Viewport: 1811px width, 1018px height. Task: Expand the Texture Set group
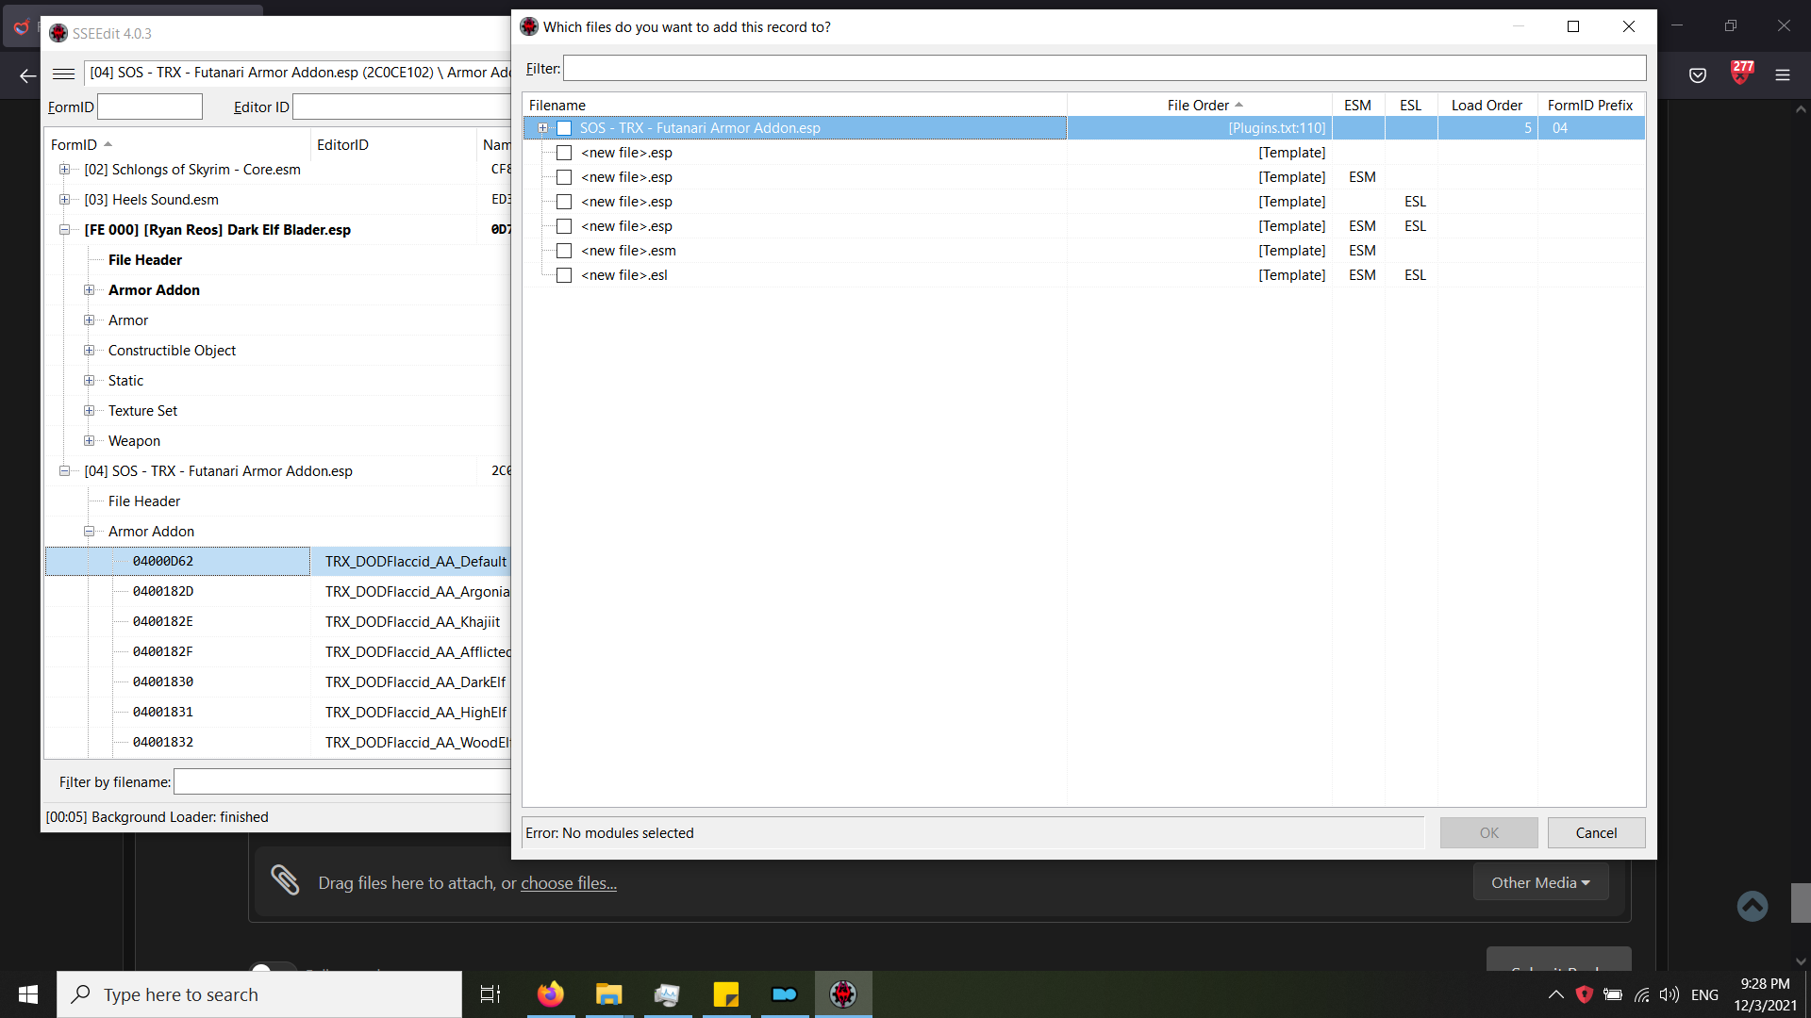[89, 411]
